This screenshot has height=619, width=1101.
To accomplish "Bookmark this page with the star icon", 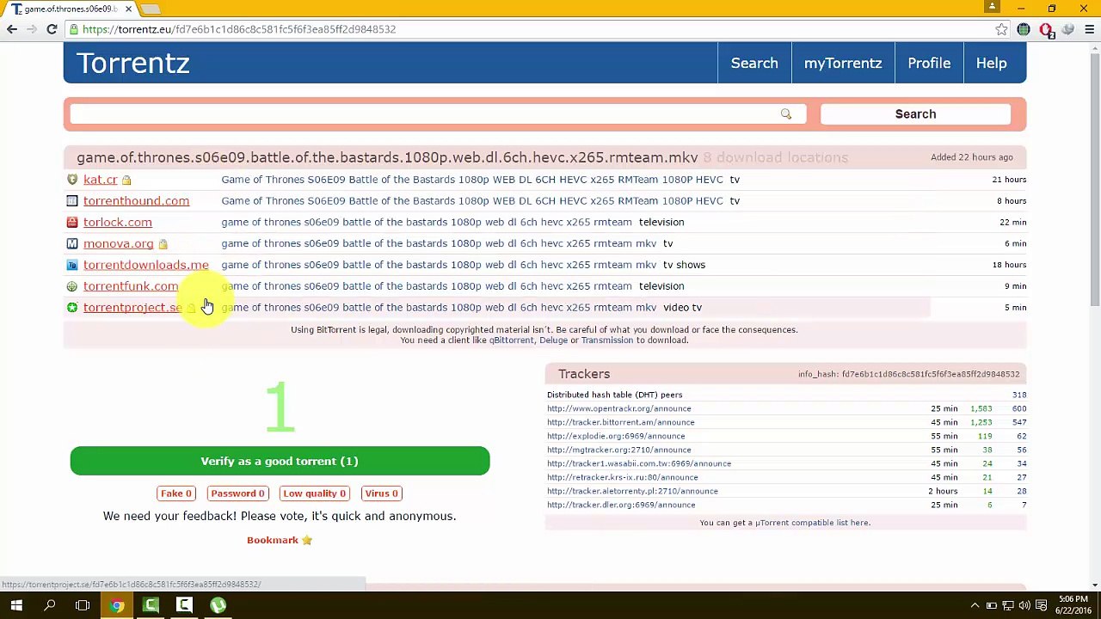I will coord(1001,29).
